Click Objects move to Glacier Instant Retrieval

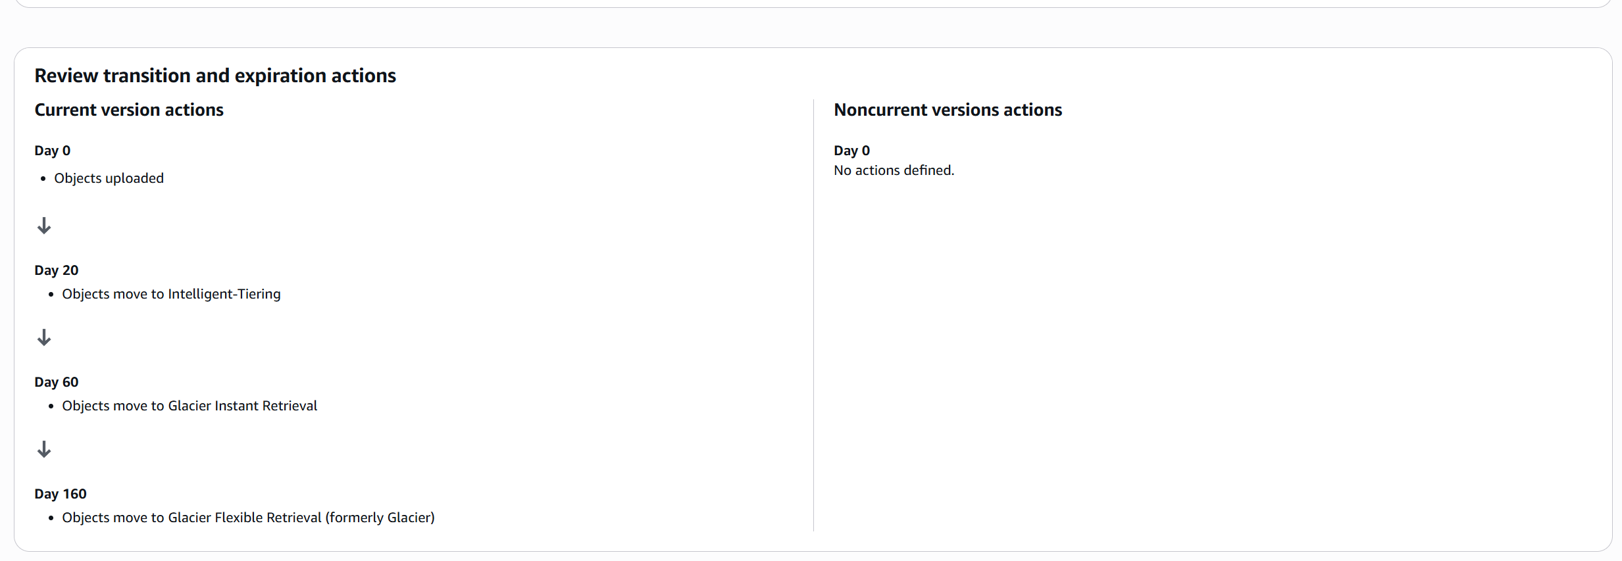point(190,406)
